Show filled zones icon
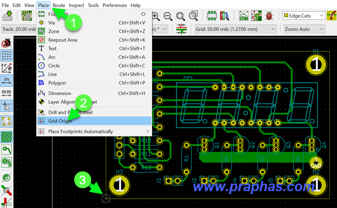337x208 pixels. [x=7, y=137]
